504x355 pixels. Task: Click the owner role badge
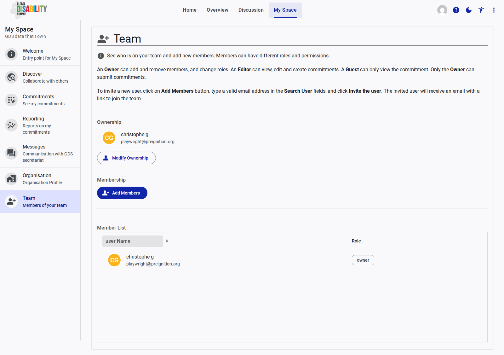[363, 260]
